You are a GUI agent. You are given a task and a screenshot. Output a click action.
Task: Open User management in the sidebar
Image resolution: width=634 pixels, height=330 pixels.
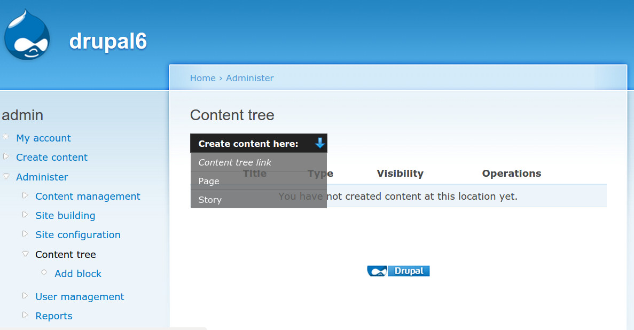tap(80, 297)
